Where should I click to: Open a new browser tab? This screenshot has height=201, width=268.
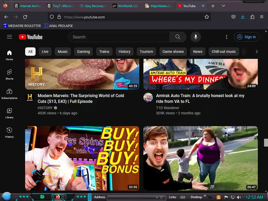[x=213, y=6]
